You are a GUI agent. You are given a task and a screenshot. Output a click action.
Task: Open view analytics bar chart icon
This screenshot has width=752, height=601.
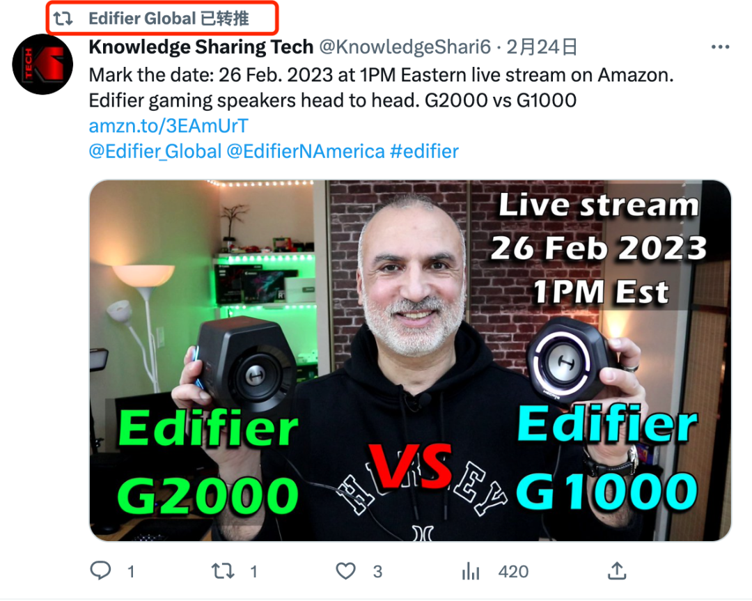point(471,571)
